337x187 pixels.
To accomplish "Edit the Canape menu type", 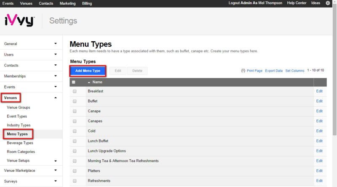I will pos(319,111).
